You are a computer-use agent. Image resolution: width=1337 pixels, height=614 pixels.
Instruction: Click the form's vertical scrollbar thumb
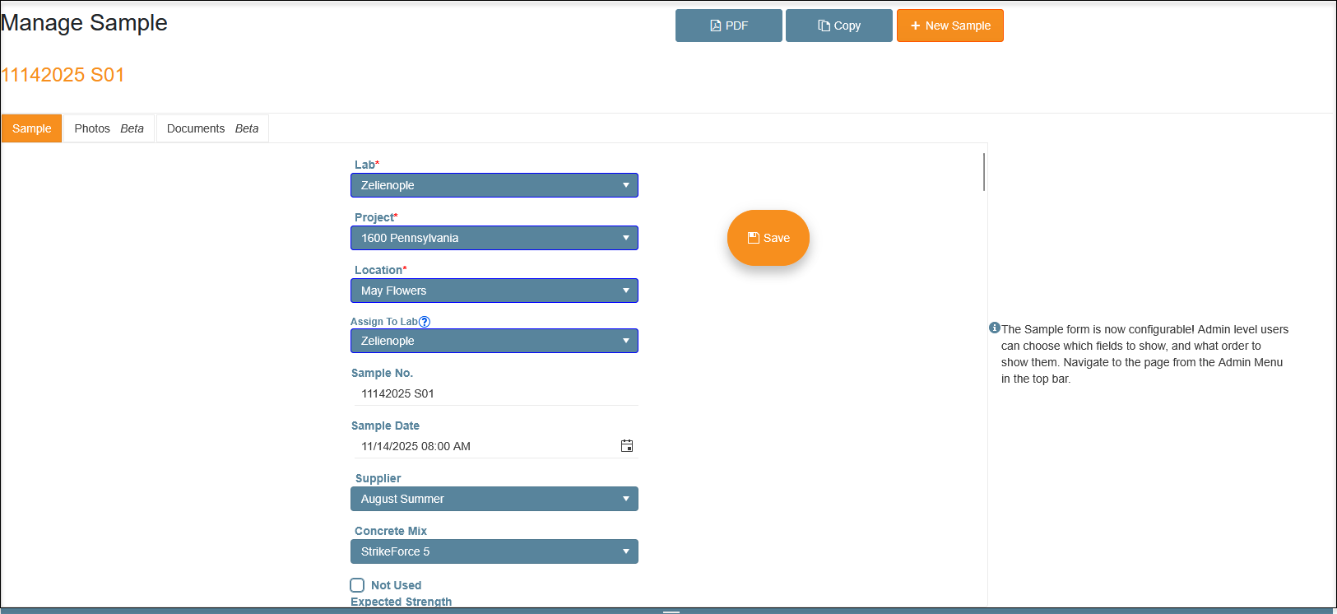coord(984,172)
